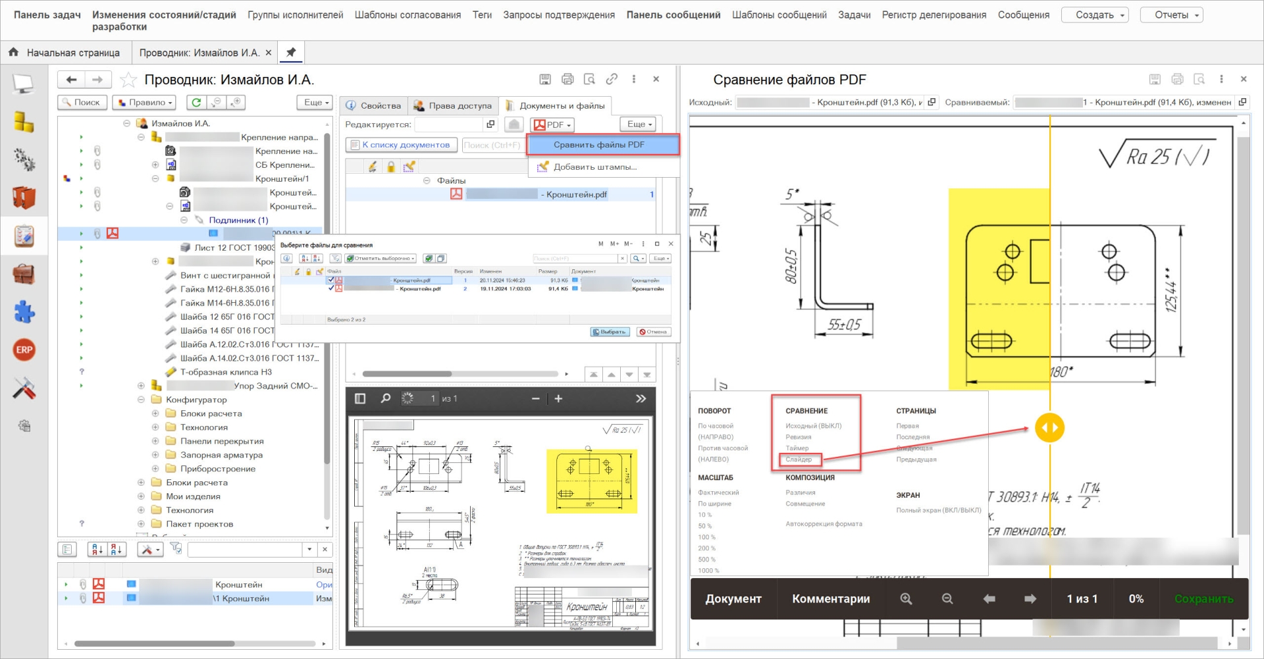The width and height of the screenshot is (1264, 659).
Task: Grab the yellow comparison slider handle
Action: (1049, 427)
